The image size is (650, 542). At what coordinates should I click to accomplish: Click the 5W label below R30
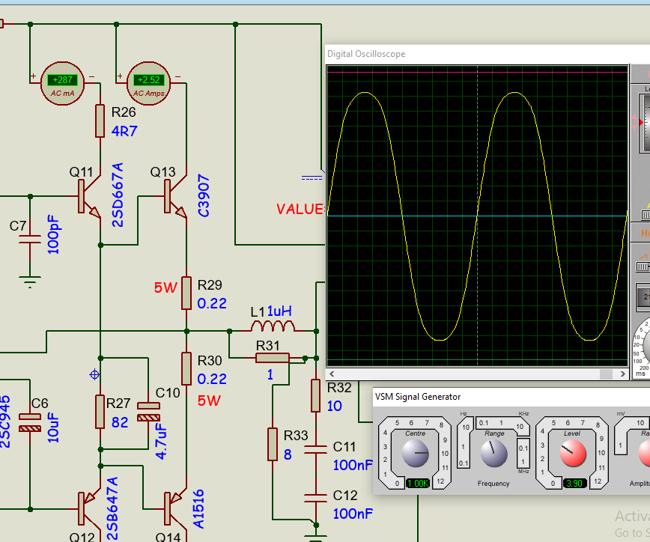click(x=209, y=401)
